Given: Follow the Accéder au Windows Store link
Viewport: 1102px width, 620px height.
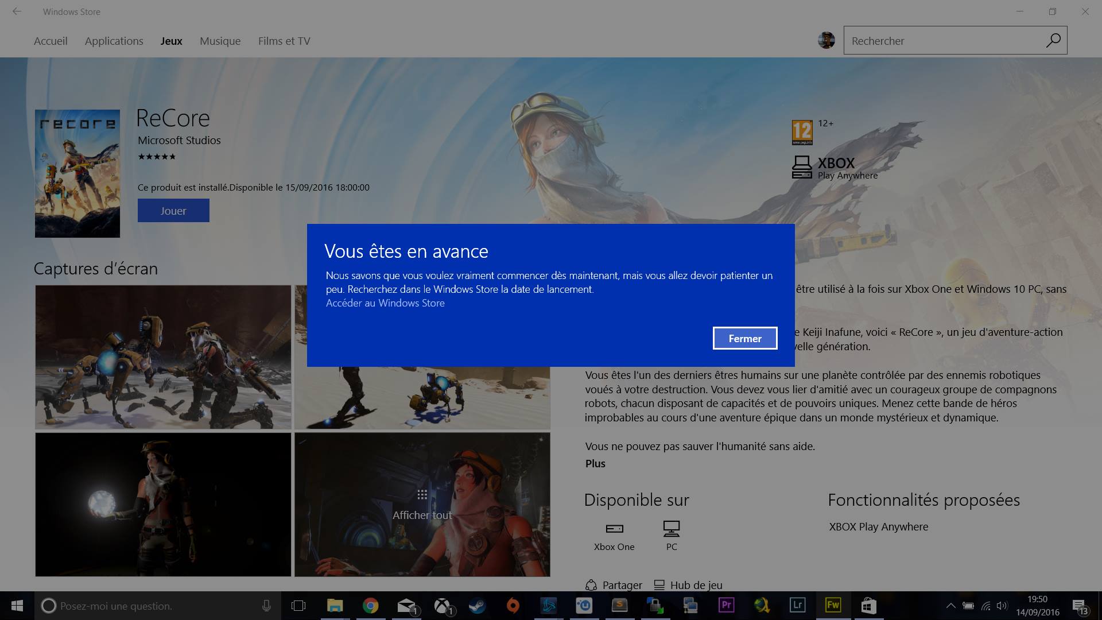Looking at the screenshot, I should pos(385,303).
